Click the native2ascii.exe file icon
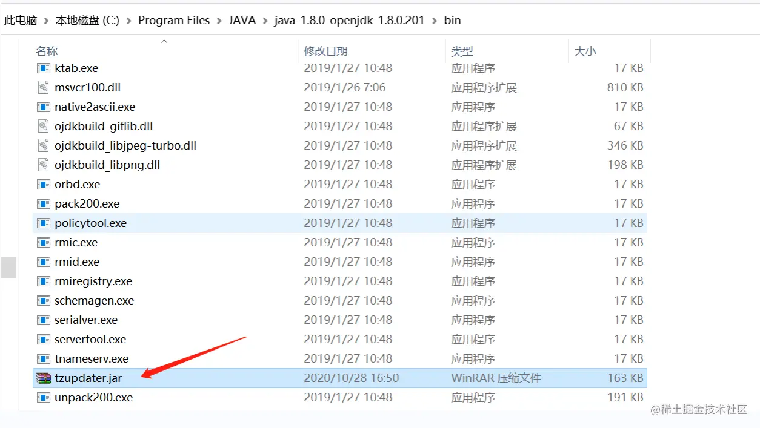 click(44, 107)
